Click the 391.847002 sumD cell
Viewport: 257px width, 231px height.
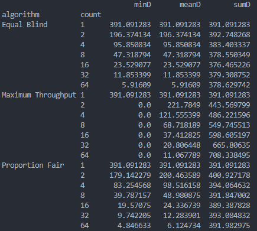point(229,196)
